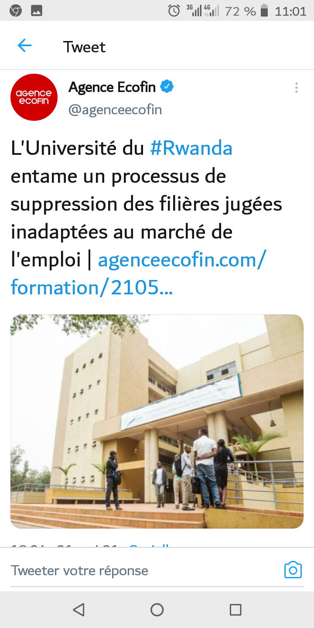Tap the 'Tweet' header title
Viewport: 314px width, 628px height.
coord(84,47)
